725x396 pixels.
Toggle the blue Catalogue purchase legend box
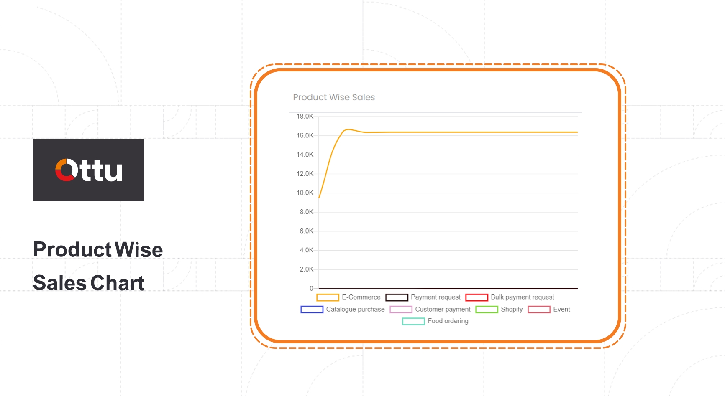pos(312,310)
